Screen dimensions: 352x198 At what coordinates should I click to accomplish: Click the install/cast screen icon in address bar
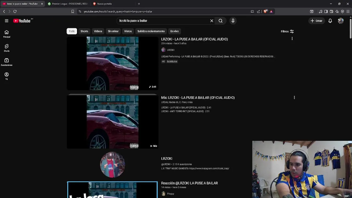(x=252, y=12)
